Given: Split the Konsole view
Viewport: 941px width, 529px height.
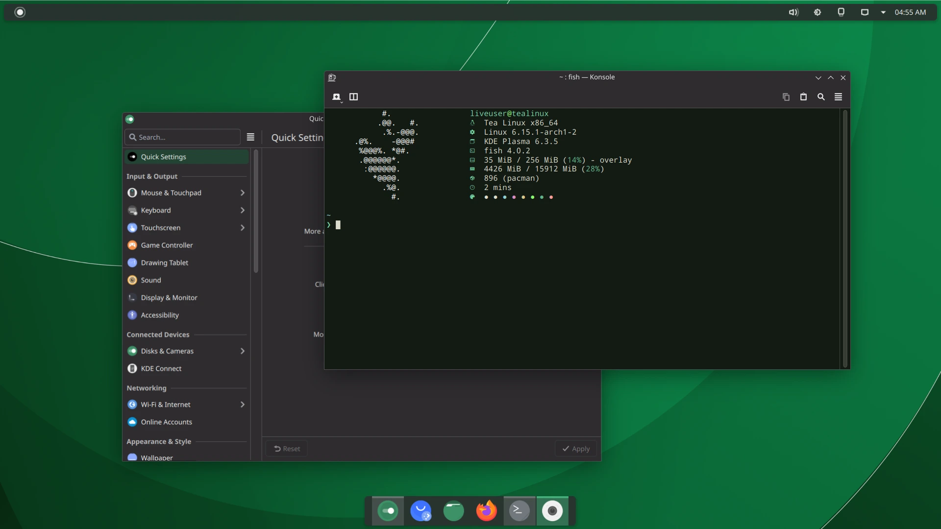Looking at the screenshot, I should point(354,97).
